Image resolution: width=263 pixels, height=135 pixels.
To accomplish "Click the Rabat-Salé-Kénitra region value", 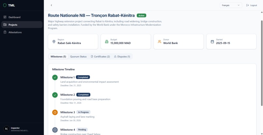I will (x=69, y=43).
